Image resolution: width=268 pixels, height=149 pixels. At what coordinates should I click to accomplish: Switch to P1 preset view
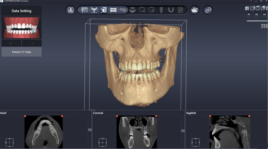click(249, 15)
